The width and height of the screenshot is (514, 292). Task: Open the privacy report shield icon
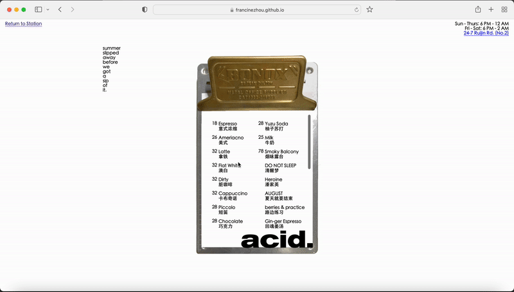[x=145, y=10]
